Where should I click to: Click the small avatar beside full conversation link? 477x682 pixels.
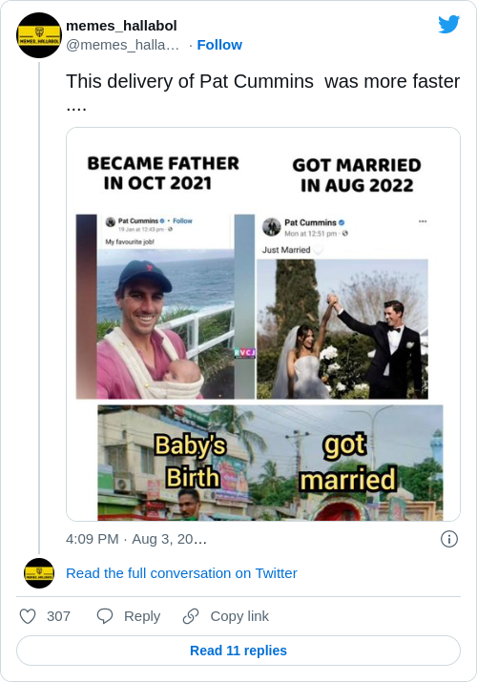pos(39,573)
